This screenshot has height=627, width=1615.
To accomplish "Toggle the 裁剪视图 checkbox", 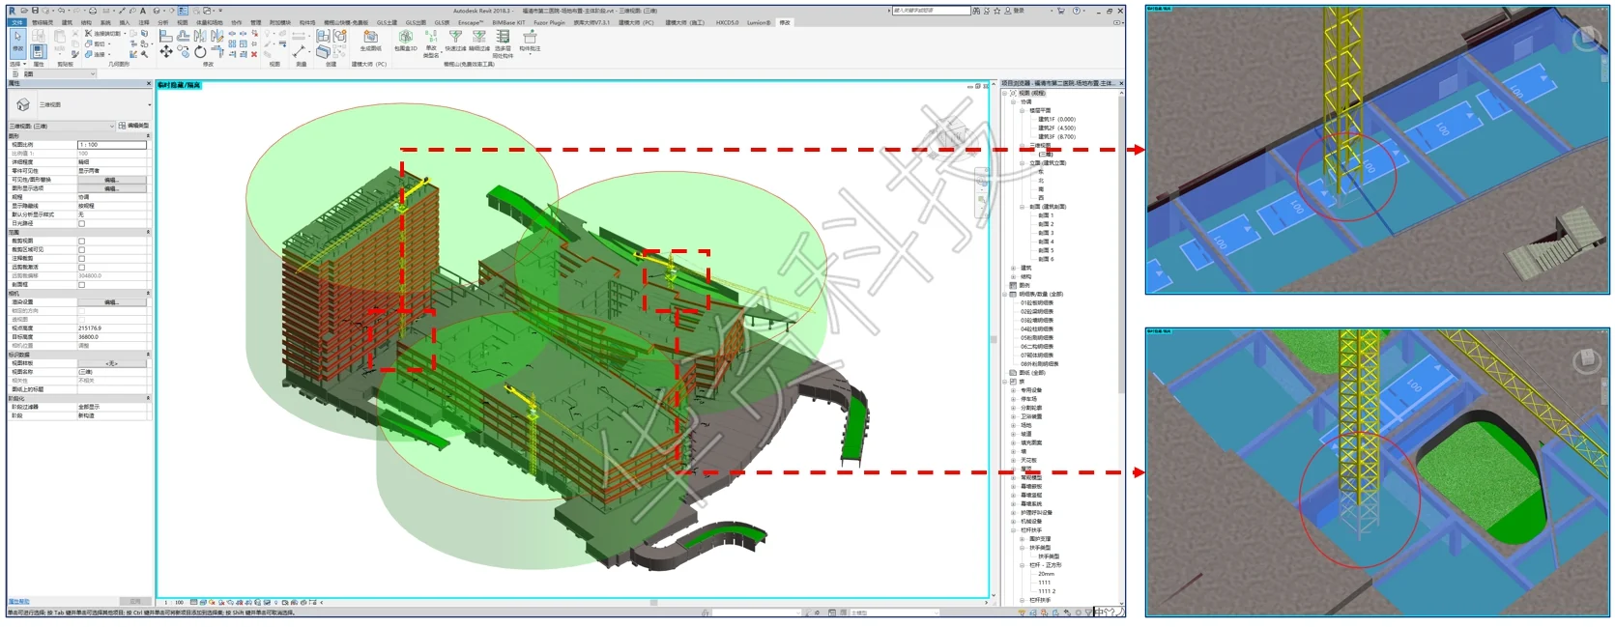I will click(81, 242).
